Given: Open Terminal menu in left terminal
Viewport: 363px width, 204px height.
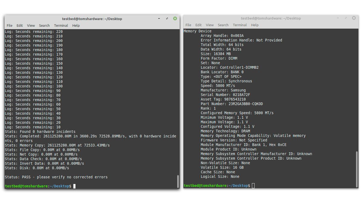Looking at the screenshot, I should (x=61, y=25).
